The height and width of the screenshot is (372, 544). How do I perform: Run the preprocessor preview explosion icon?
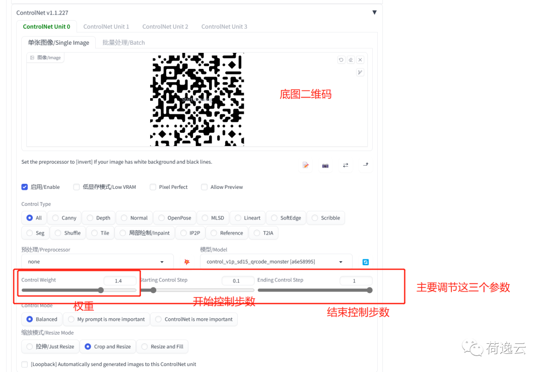(x=186, y=262)
